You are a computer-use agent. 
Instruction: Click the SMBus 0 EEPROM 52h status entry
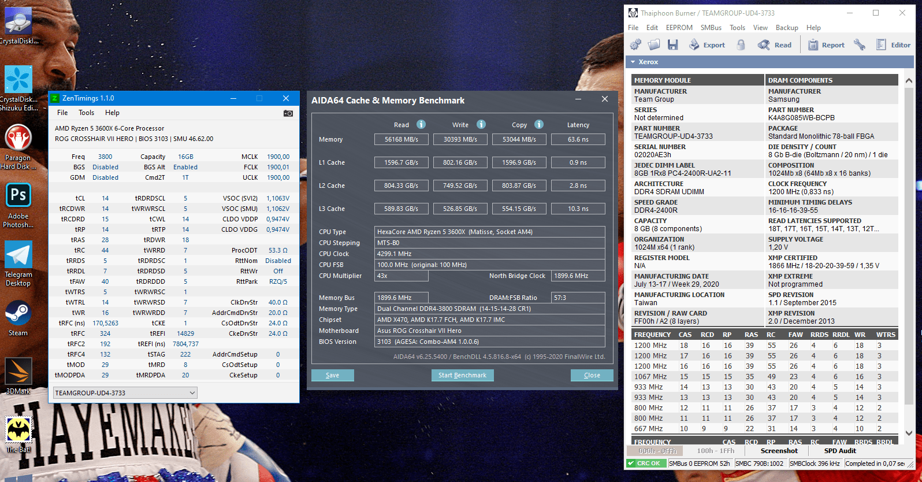(700, 464)
